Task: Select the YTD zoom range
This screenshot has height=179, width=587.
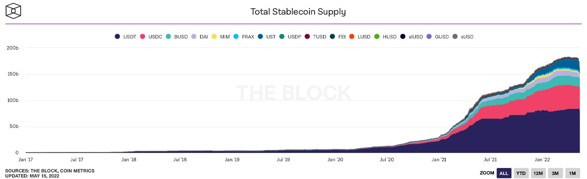Action: pyautogui.click(x=521, y=173)
